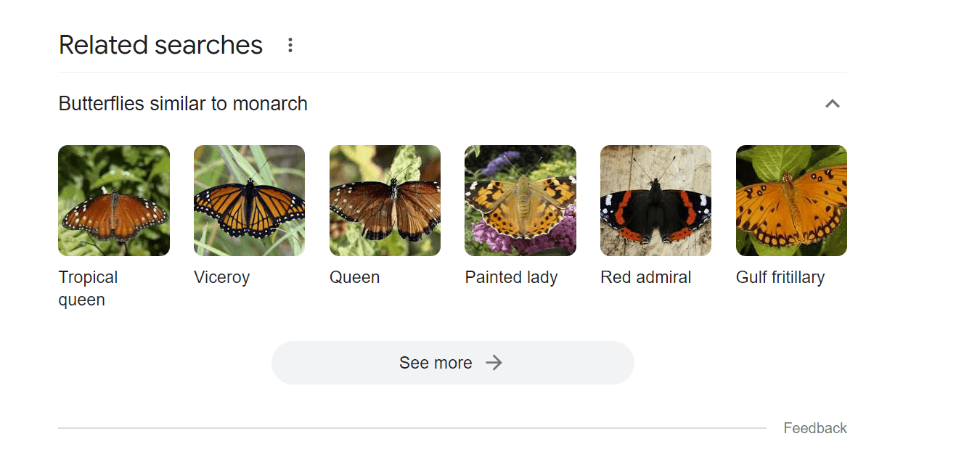This screenshot has height=468, width=956.
Task: Click the Red admiral label
Action: click(645, 276)
